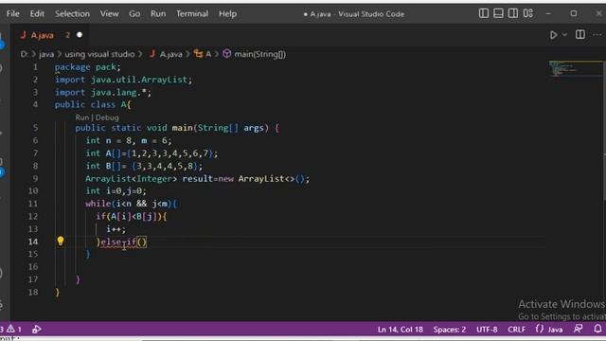This screenshot has width=606, height=341.
Task: Click the run and debug status bar icon
Action: click(37, 330)
